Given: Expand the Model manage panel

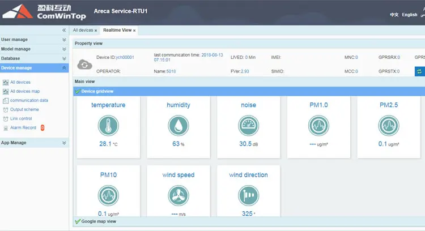Looking at the screenshot, I should click(64, 49).
